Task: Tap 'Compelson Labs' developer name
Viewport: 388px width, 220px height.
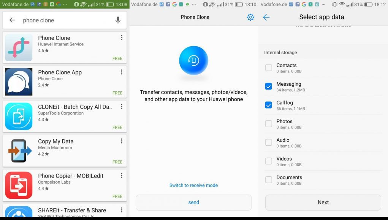Action: (x=54, y=182)
